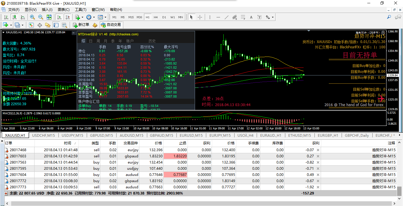Click the search magnifier icon

[389, 17]
